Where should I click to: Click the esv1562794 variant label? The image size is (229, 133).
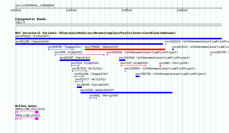point(220,52)
